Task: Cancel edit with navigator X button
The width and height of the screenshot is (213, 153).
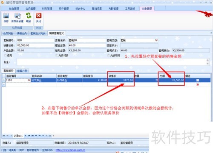Action: coord(50,136)
